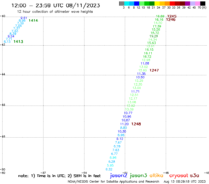Select the cyan swatch in the wave-height legend
Viewport: 209px width, 184px height.
(x=127, y=3)
